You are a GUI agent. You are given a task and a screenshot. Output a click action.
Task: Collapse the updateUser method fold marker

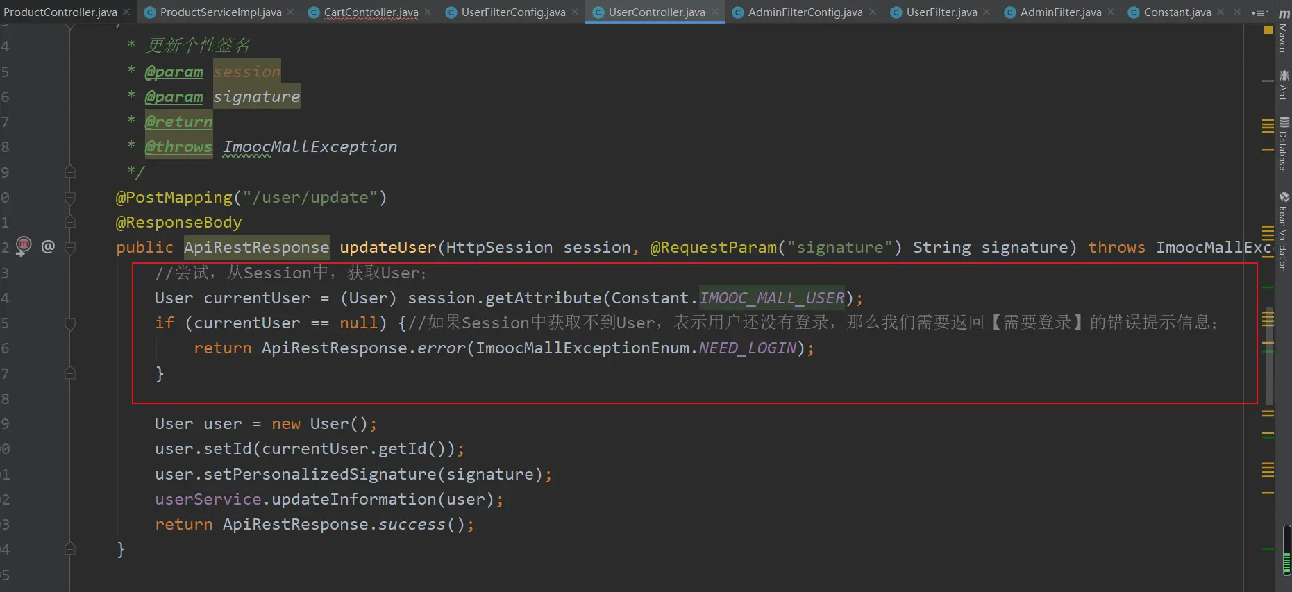[70, 248]
